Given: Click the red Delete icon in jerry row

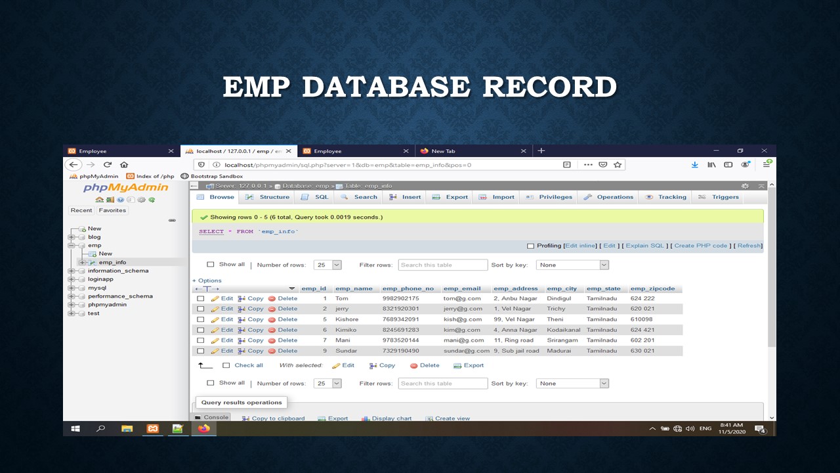Looking at the screenshot, I should (x=272, y=309).
